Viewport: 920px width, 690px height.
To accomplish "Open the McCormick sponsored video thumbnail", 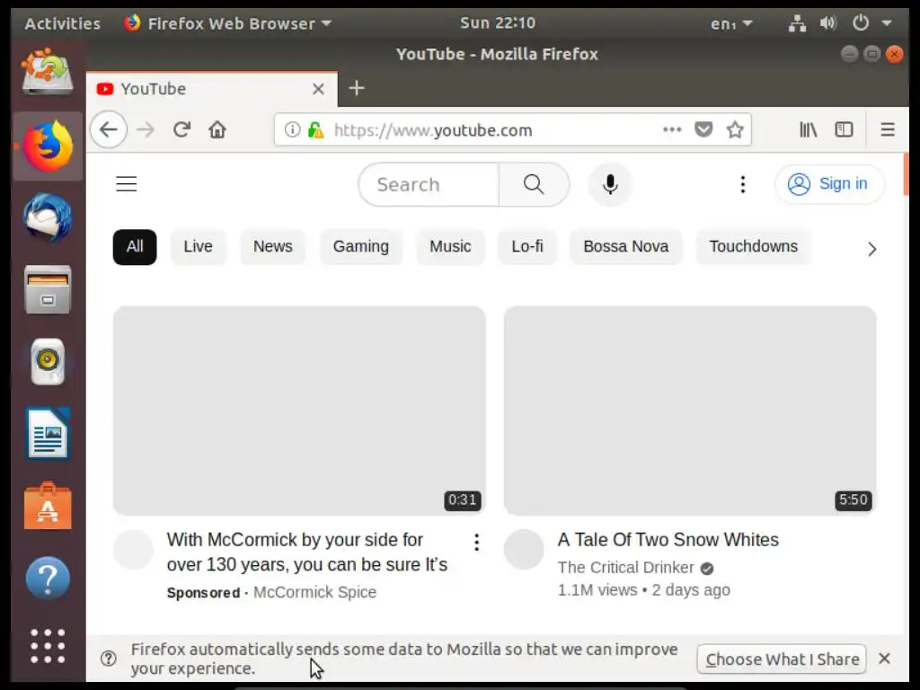I will coord(299,411).
